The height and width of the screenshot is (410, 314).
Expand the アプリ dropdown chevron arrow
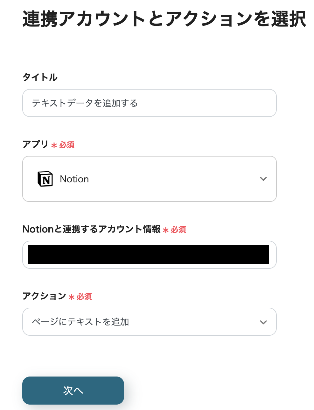[x=263, y=179]
